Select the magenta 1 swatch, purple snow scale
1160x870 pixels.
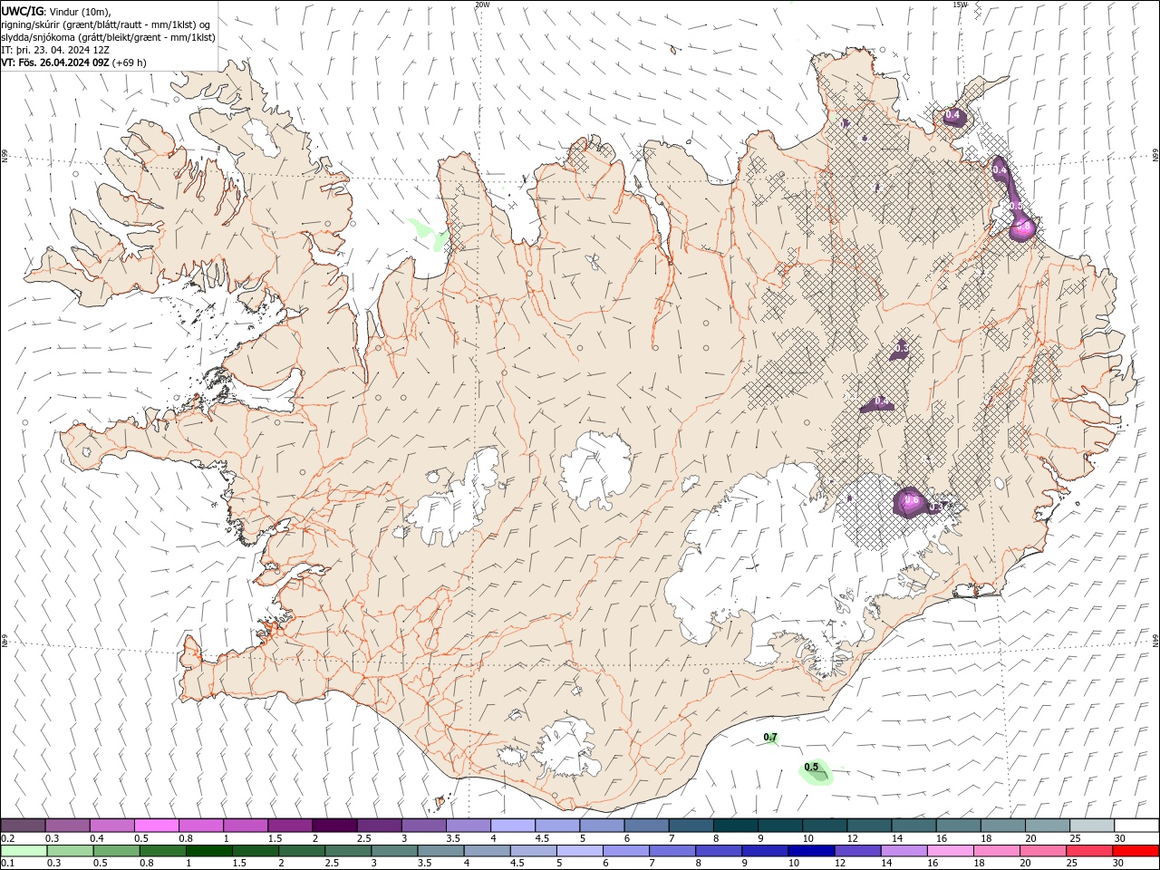pos(246,826)
